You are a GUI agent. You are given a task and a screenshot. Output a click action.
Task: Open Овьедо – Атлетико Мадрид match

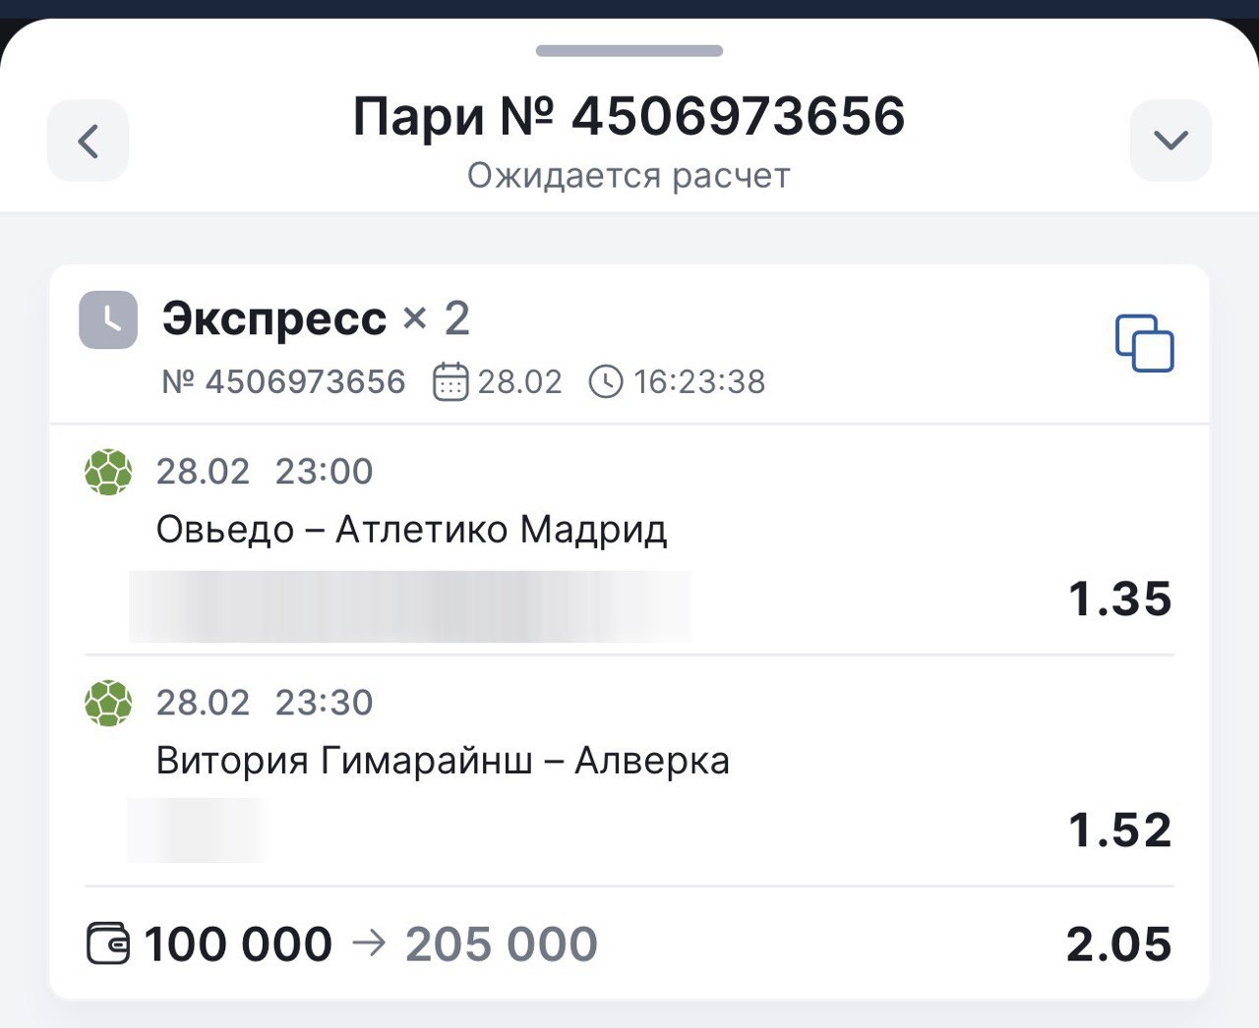click(x=411, y=530)
